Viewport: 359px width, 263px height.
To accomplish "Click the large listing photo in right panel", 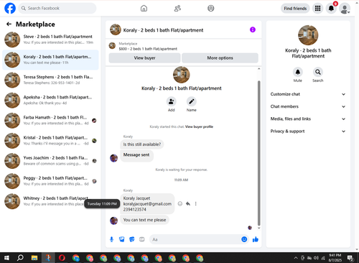I will coord(308,35).
